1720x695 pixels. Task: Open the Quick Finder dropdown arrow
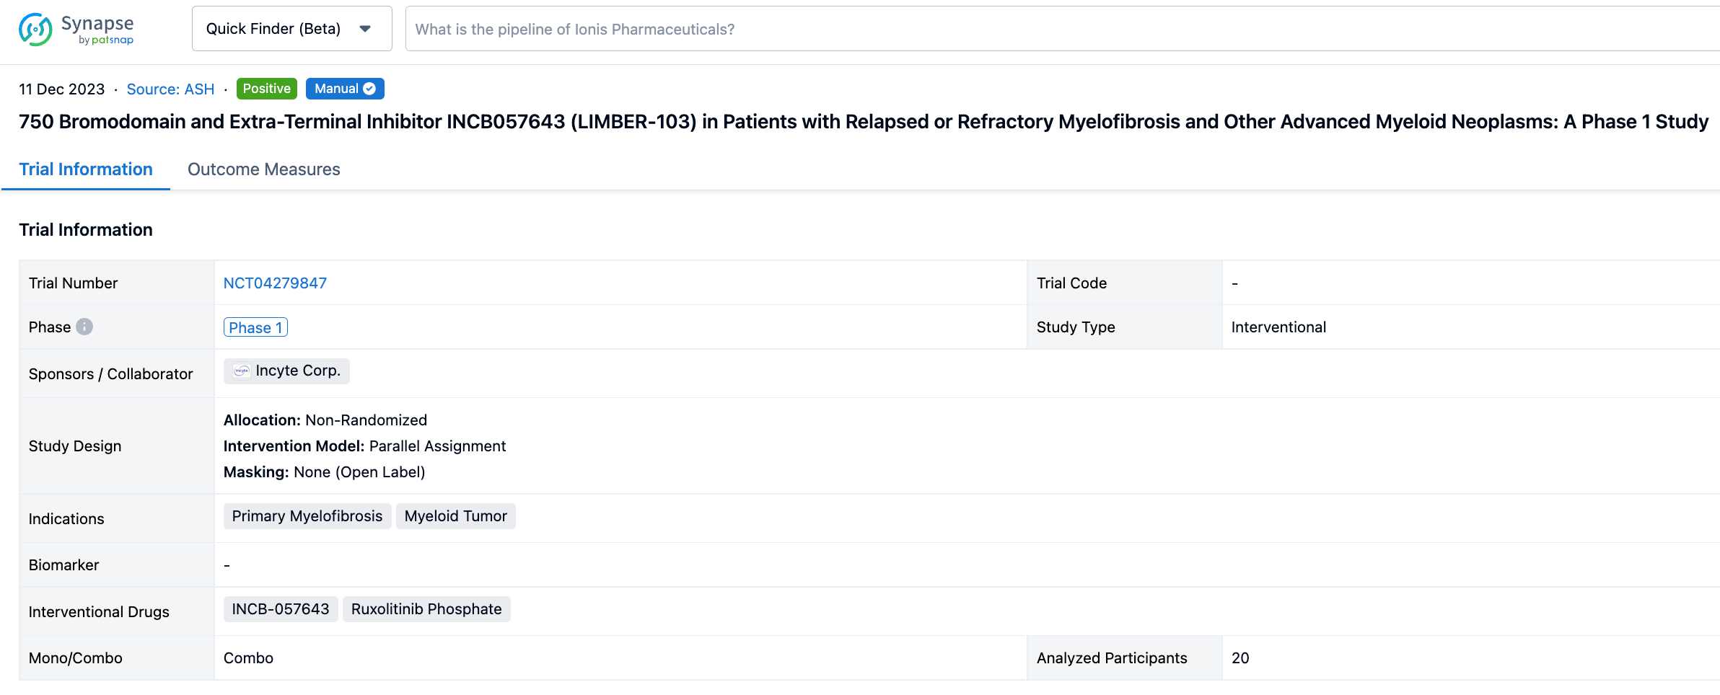pos(365,29)
